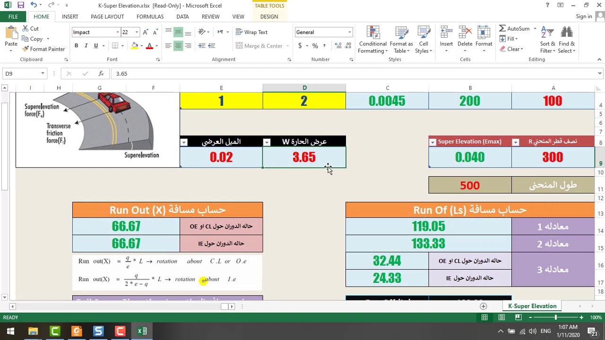605x340 pixels.
Task: Click Sign in link
Action: (584, 17)
